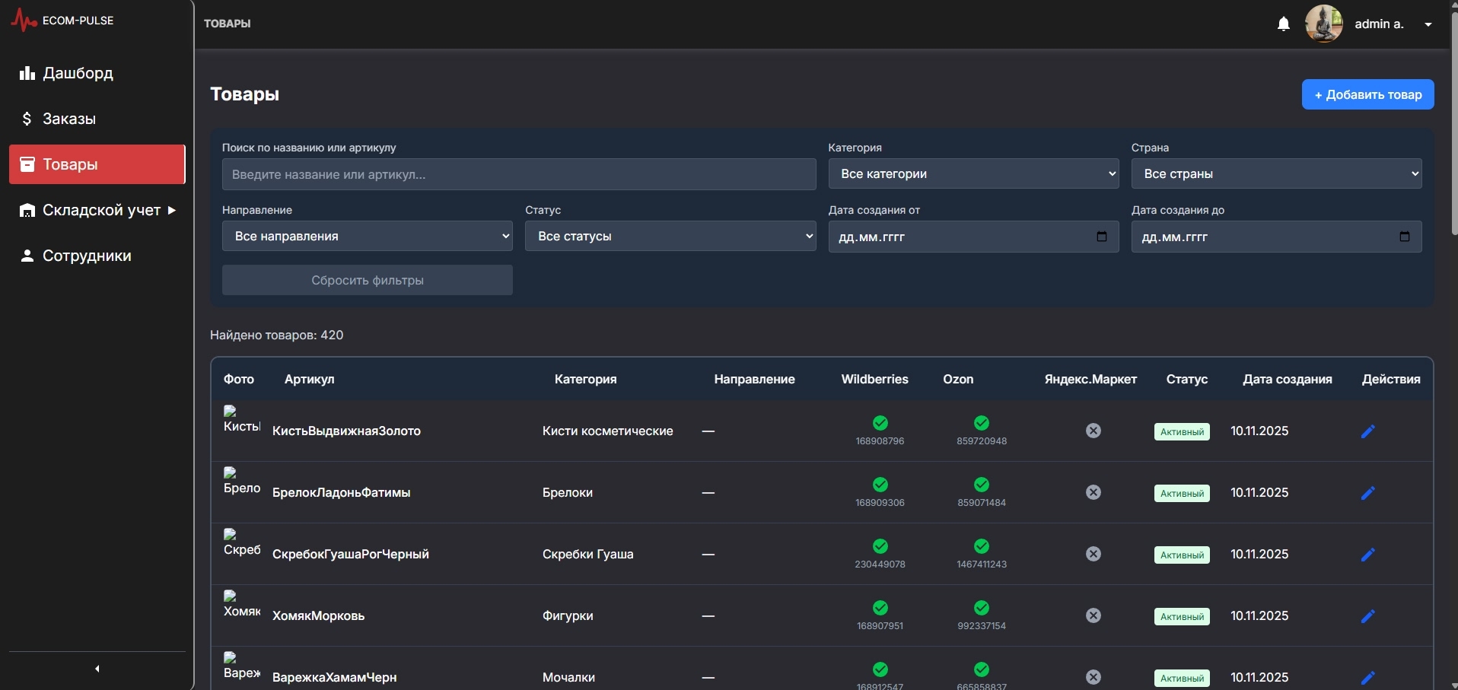Click Wildberries green checkmark for БрелокЛадоньФатимы
Screen dimensions: 1458x690
tap(880, 485)
